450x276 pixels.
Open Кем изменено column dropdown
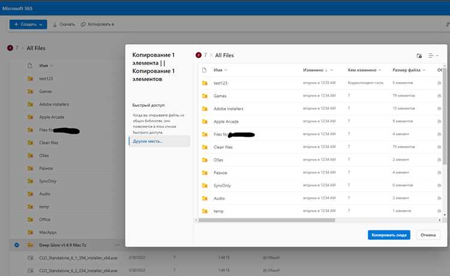pyautogui.click(x=380, y=70)
